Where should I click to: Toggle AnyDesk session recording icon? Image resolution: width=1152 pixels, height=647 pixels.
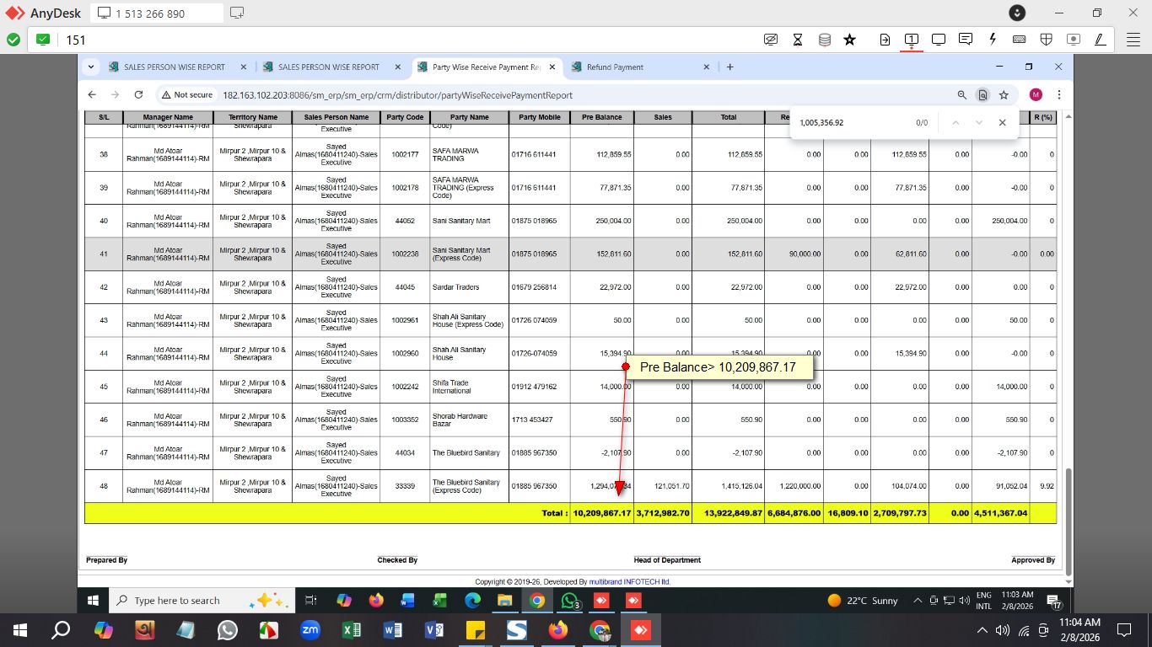pyautogui.click(x=1073, y=40)
